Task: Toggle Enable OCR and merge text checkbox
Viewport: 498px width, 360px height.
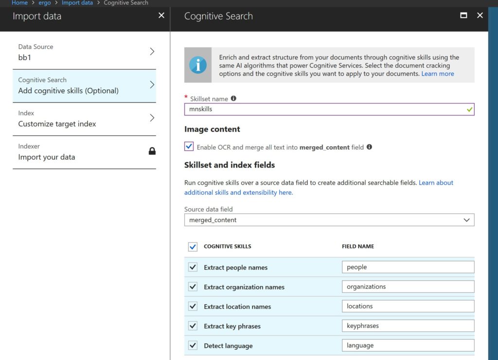Action: coord(189,146)
